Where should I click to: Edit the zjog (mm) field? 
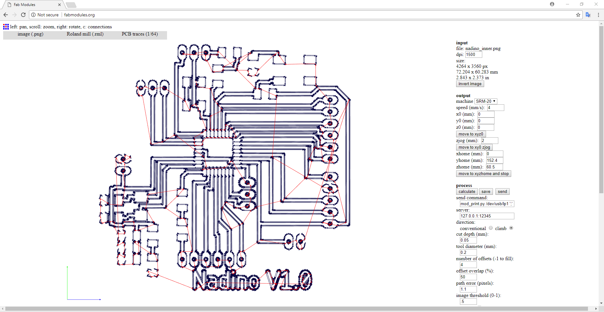(x=489, y=141)
